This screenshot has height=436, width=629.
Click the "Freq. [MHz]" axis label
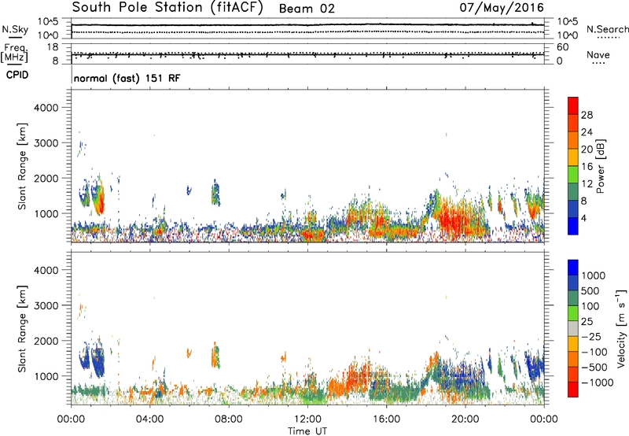pyautogui.click(x=15, y=54)
